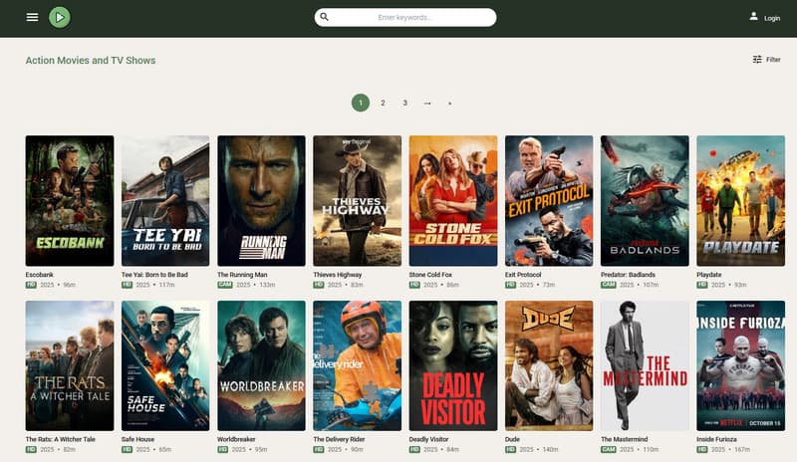
Task: Open the Predator: Badlands poster
Action: pos(645,200)
